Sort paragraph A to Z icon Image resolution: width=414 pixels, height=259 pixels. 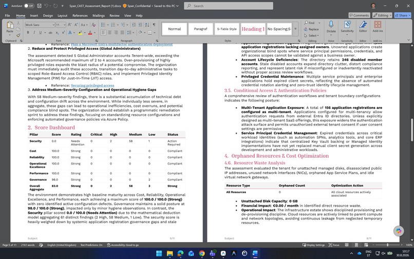(147, 25)
